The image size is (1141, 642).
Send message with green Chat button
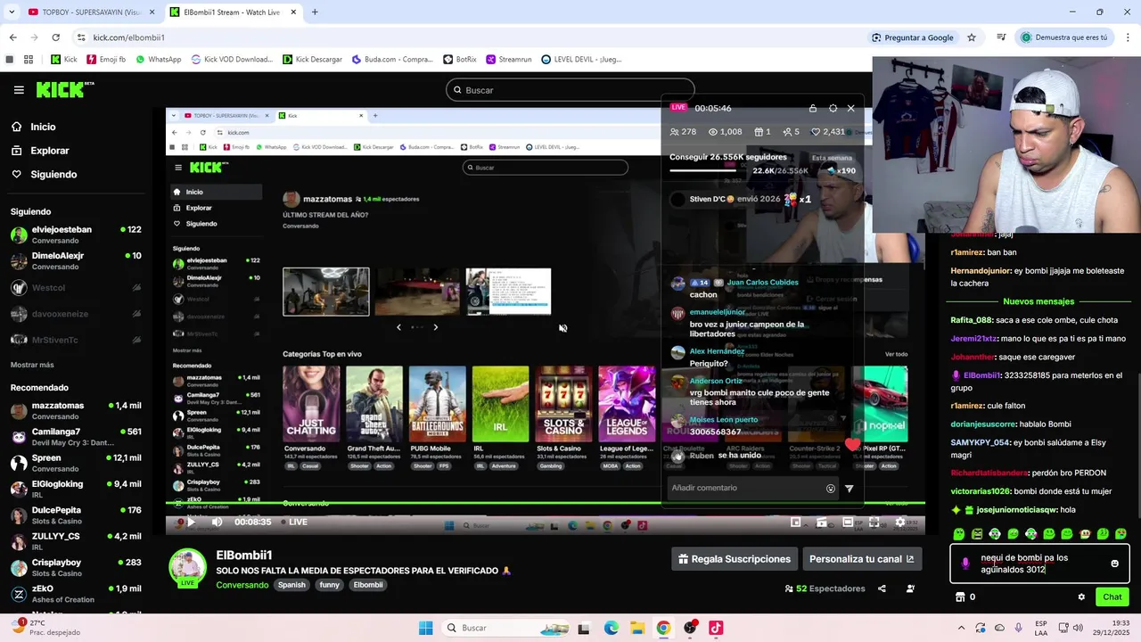[1112, 597]
